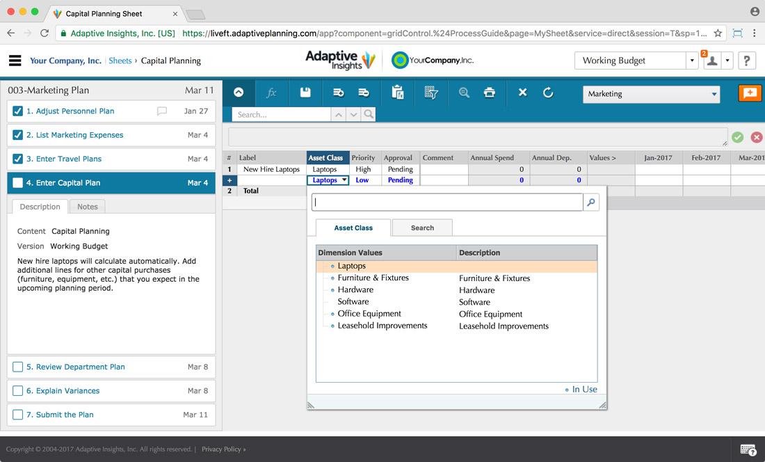Click the Sheets breadcrumb link
Image resolution: width=765 pixels, height=462 pixels.
(120, 61)
